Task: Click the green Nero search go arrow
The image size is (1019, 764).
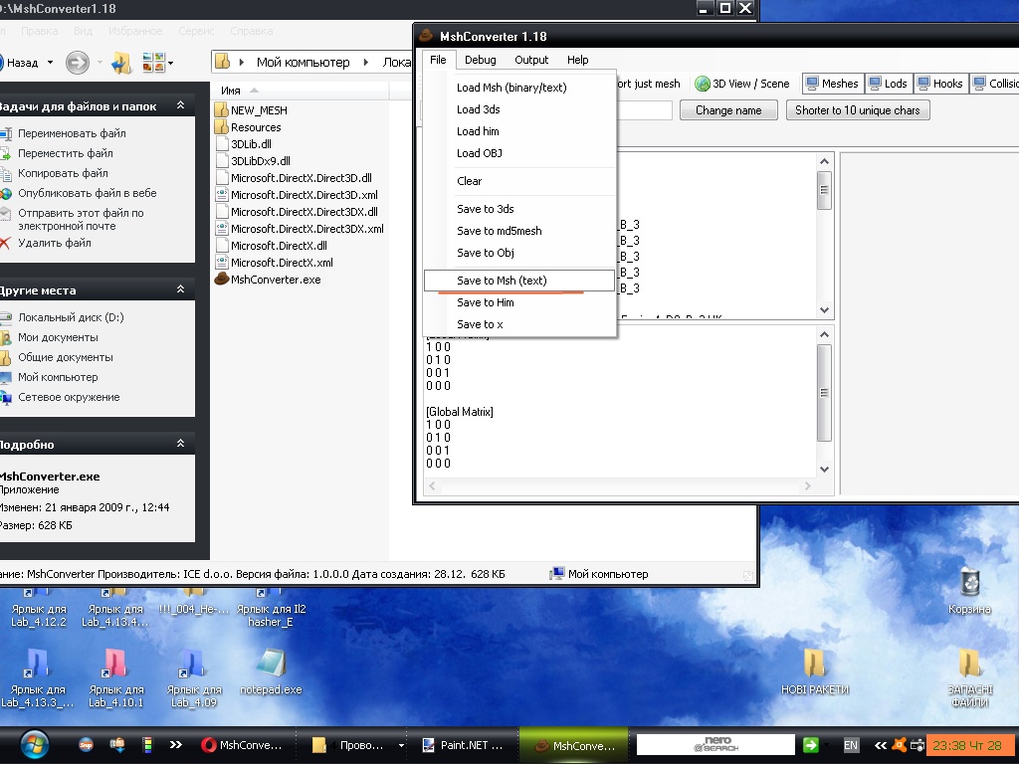Action: 811,744
